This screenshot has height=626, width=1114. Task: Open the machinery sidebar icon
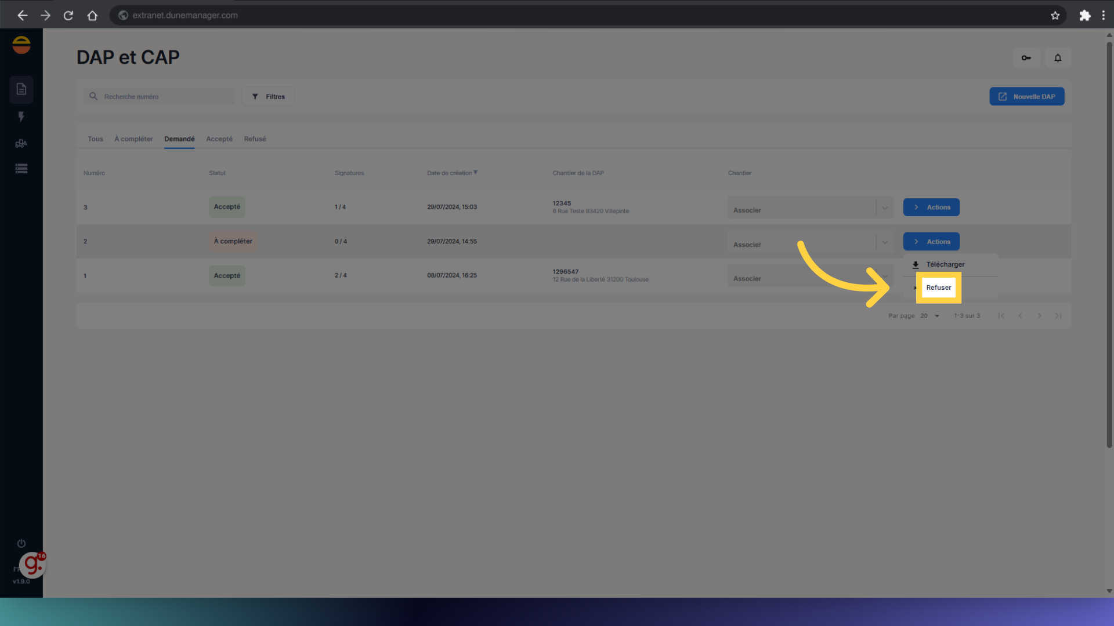[x=21, y=143]
